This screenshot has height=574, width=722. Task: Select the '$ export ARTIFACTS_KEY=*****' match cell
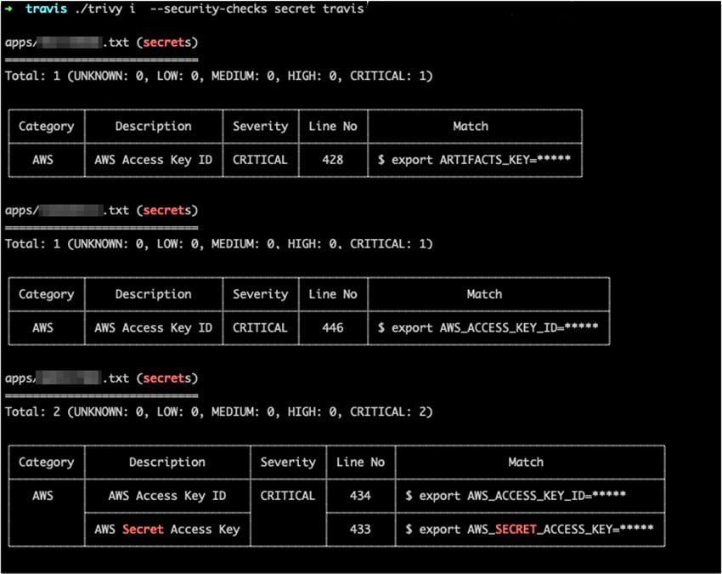click(x=474, y=160)
